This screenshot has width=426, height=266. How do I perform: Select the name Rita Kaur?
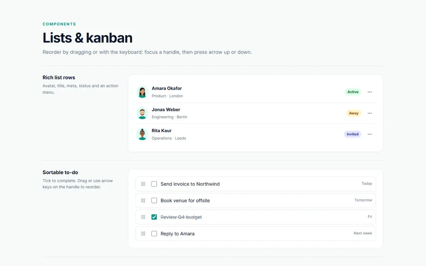[x=162, y=130]
